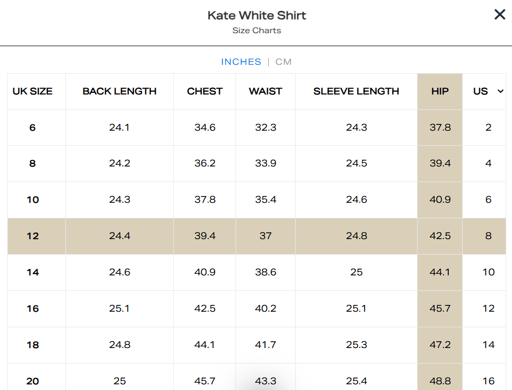Select the UK size 10 row

point(33,200)
